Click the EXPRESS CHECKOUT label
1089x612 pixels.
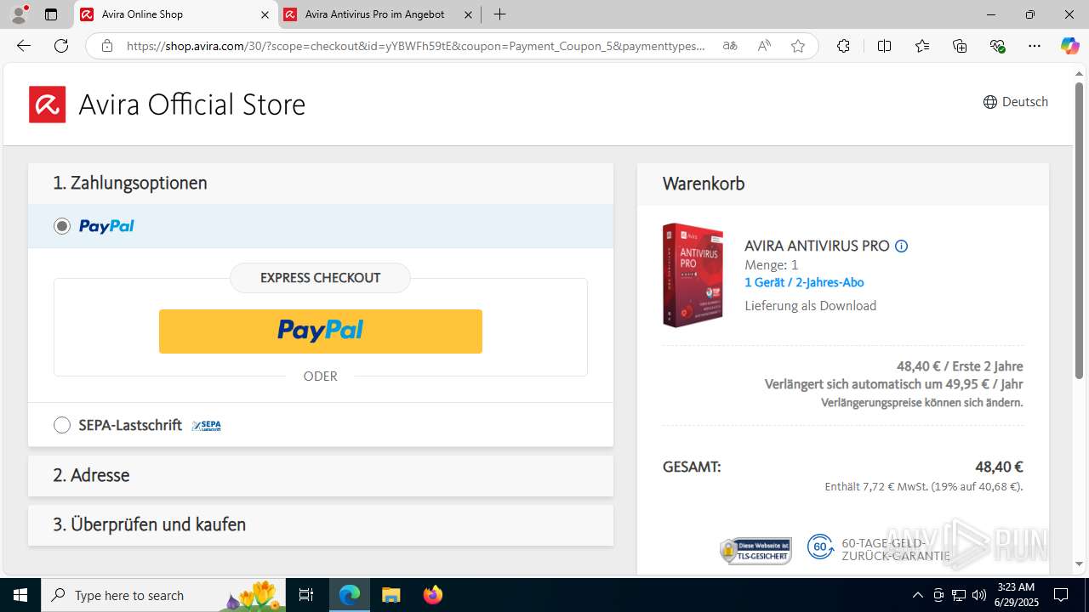pyautogui.click(x=320, y=278)
